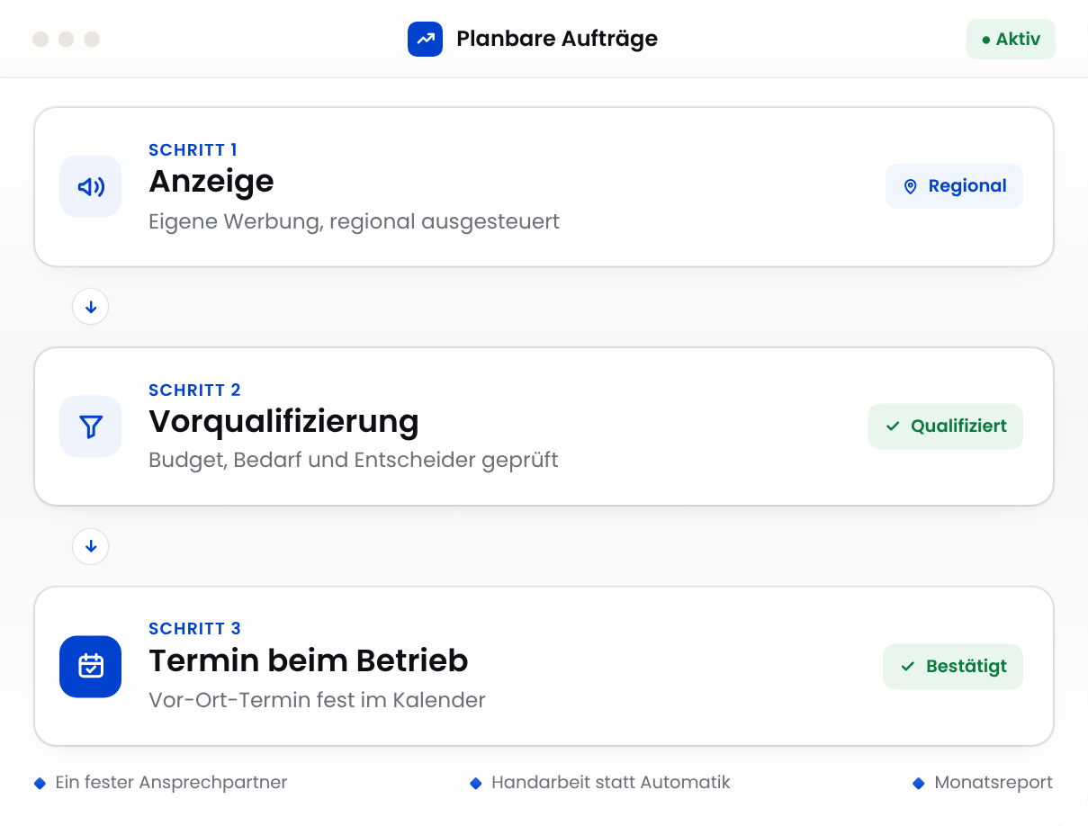Click the middle gray window control dot
This screenshot has height=826, width=1088.
tap(66, 40)
